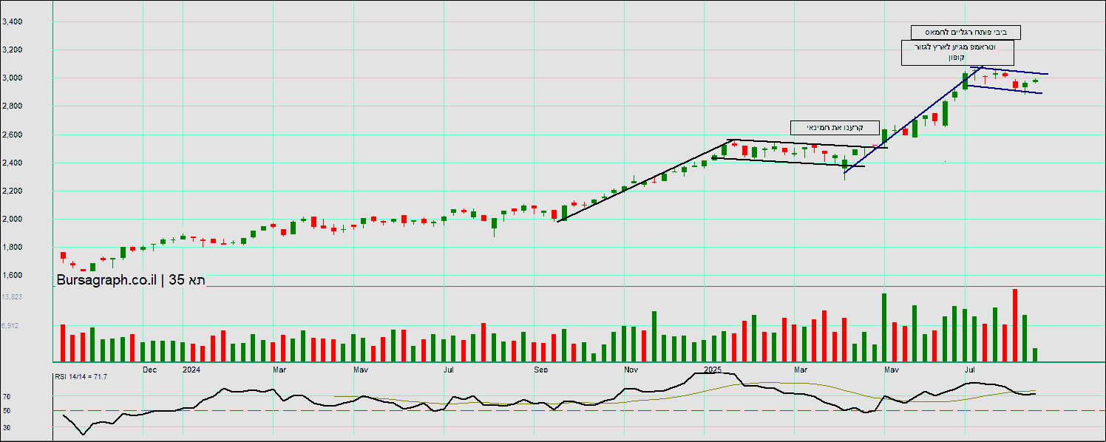Image resolution: width=1106 pixels, height=442 pixels.
Task: Click the 3,200 price axis label
Action: pos(12,50)
